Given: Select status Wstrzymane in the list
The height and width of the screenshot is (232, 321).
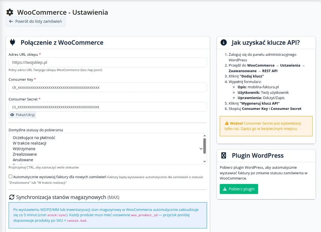Looking at the screenshot, I should point(24,149).
